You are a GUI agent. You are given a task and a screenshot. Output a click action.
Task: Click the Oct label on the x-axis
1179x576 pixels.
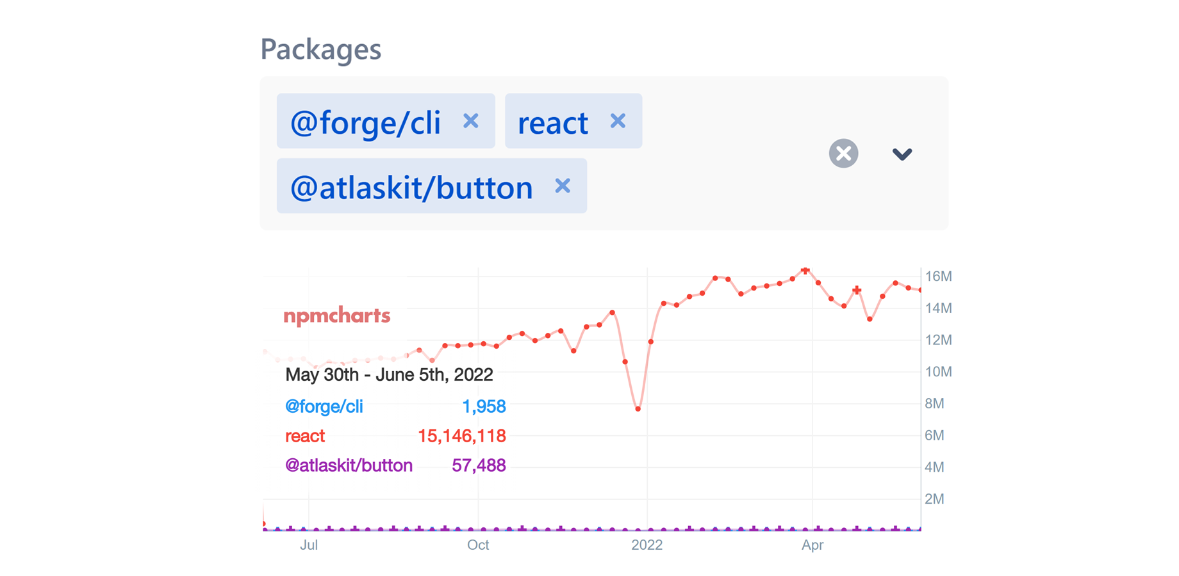[x=478, y=545]
